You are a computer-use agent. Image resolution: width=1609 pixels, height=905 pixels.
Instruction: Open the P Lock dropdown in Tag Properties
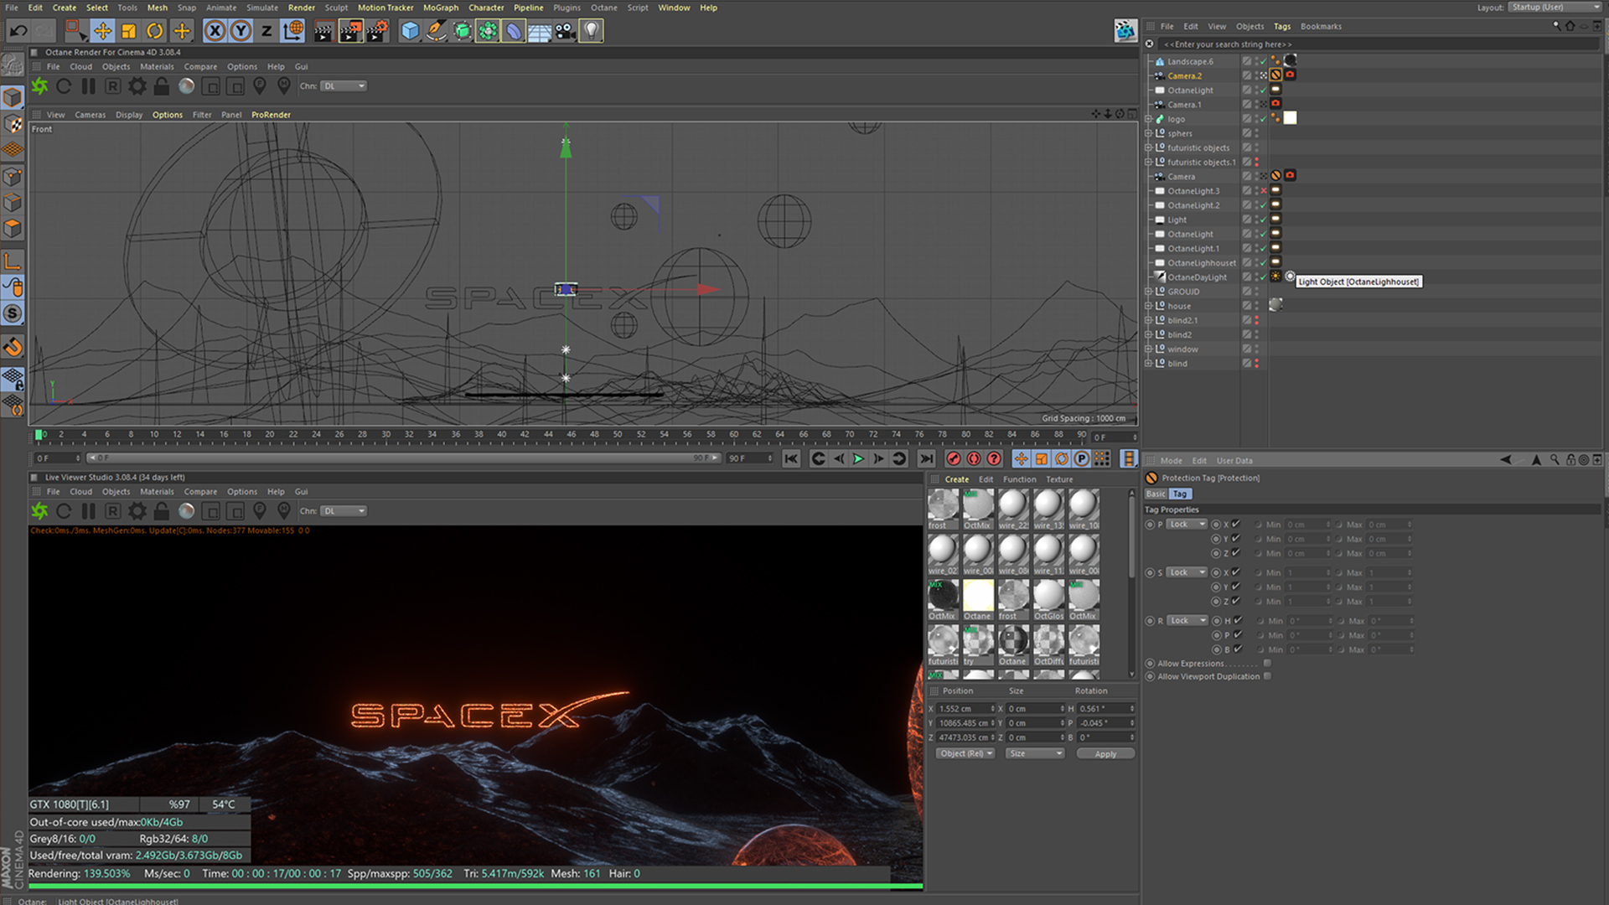1187,525
